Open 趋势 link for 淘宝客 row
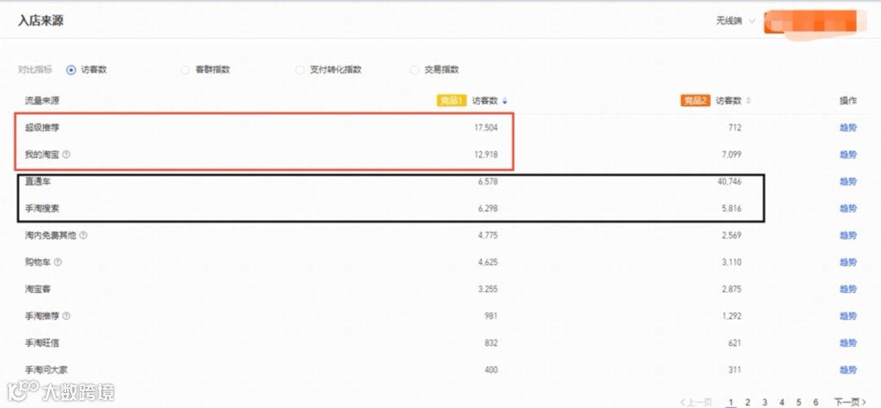The width and height of the screenshot is (881, 408). pos(848,289)
